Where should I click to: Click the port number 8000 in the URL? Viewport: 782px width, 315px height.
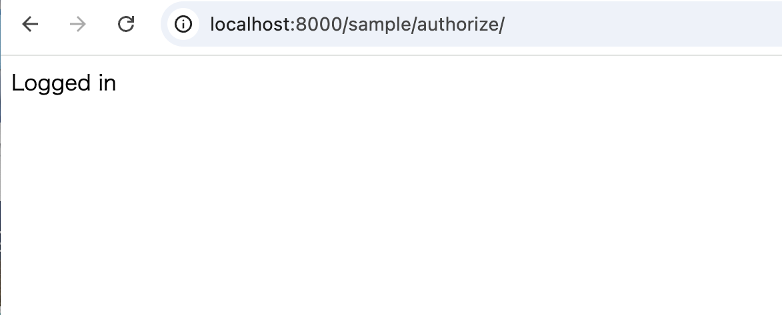pyautogui.click(x=318, y=24)
